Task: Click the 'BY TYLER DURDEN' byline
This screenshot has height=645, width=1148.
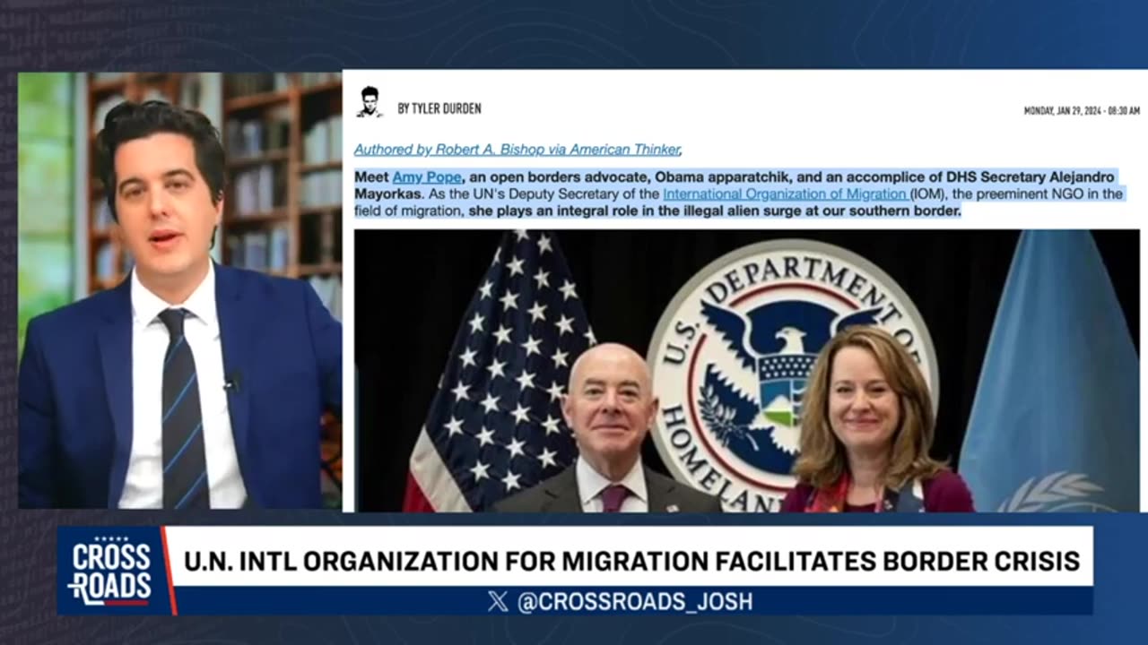Action: [439, 108]
